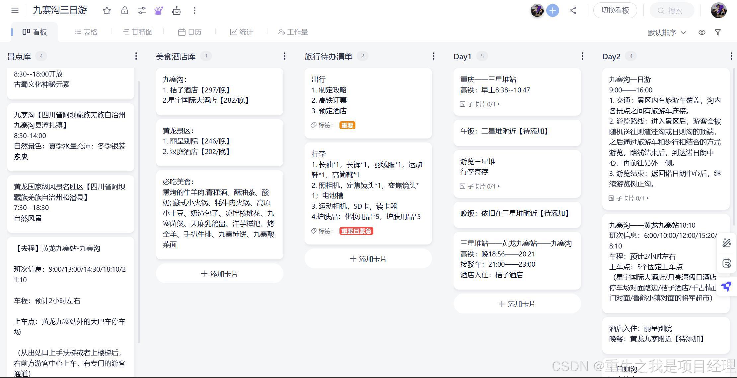The height and width of the screenshot is (378, 737).
Task: Add a member with blue plus
Action: pos(553,11)
